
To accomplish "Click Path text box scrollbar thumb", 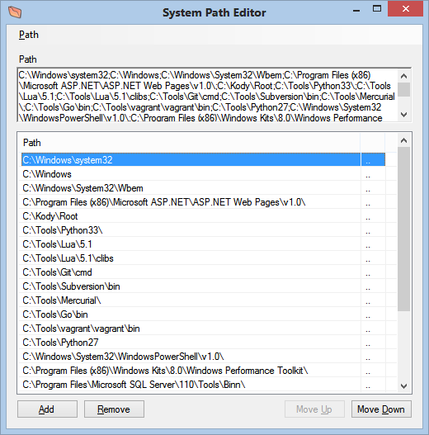I will point(403,89).
